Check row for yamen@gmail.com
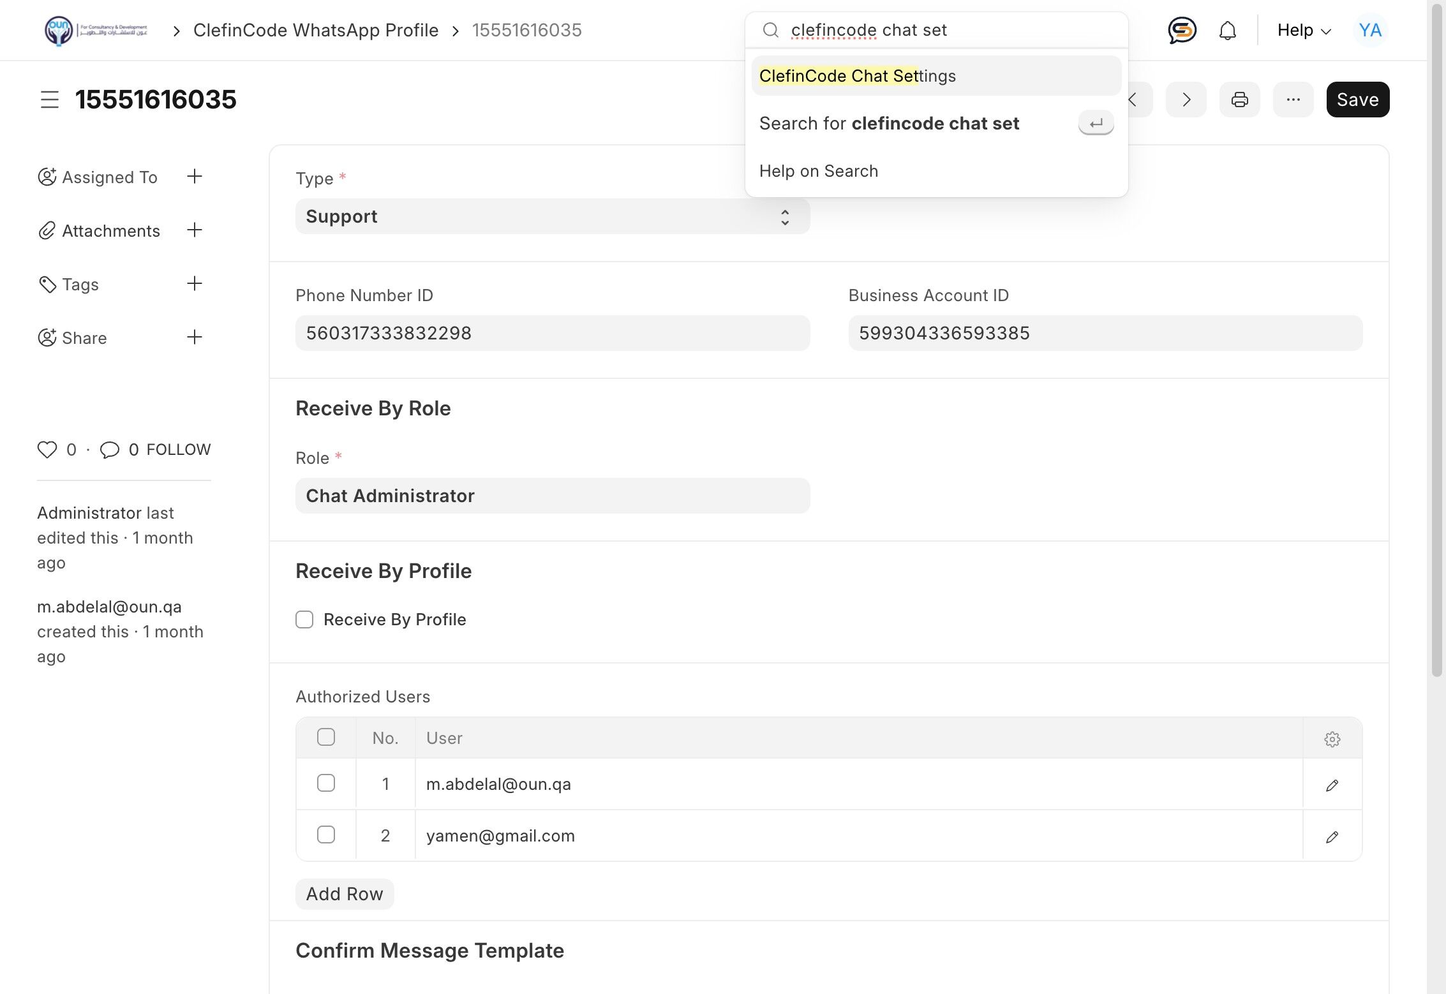Viewport: 1446px width, 994px height. tap(326, 835)
